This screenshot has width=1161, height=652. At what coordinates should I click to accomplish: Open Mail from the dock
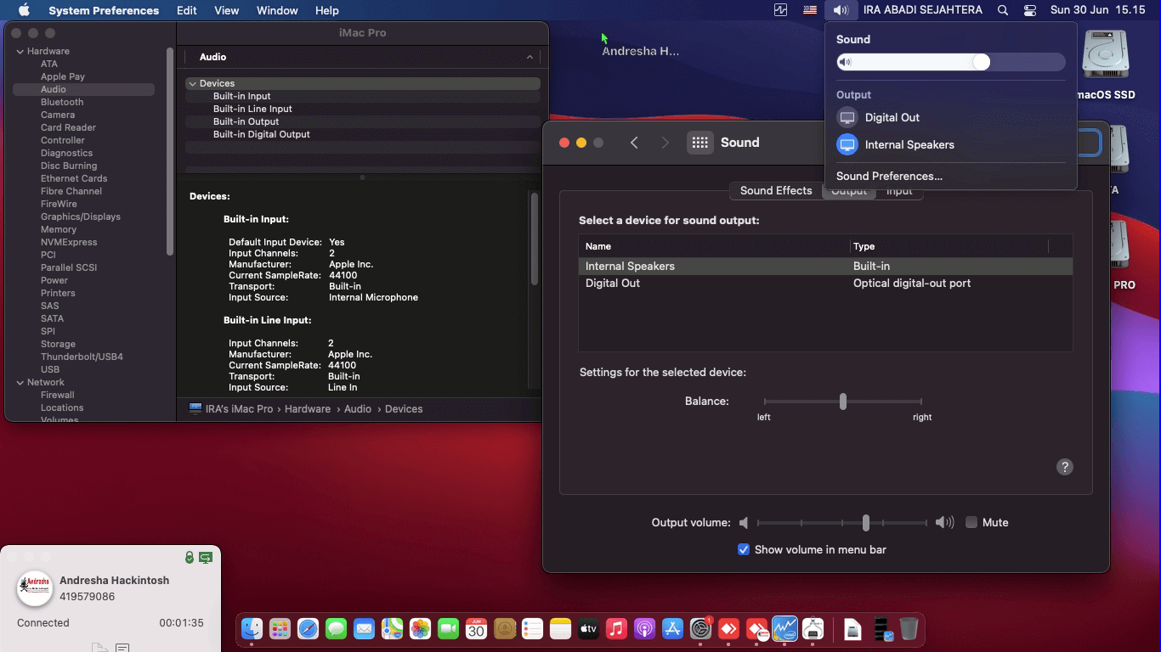click(x=364, y=628)
